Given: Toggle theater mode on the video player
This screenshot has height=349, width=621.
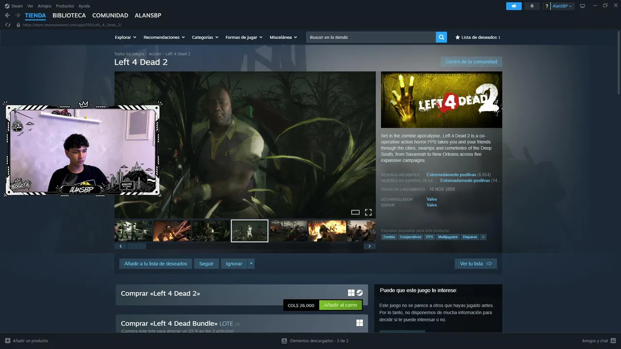Looking at the screenshot, I should [x=355, y=212].
